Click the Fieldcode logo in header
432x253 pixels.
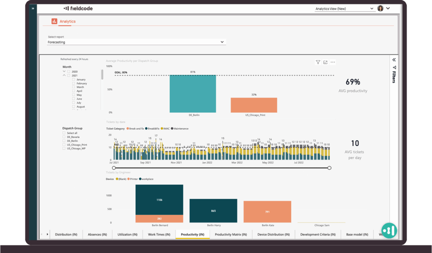[78, 8]
